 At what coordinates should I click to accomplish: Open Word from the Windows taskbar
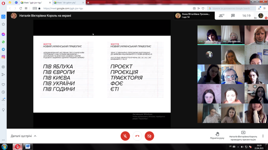(28, 147)
